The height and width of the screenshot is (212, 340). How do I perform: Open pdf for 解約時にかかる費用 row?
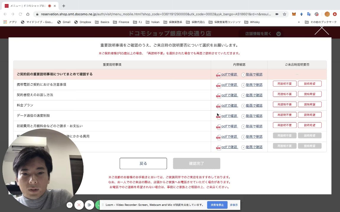click(x=229, y=137)
